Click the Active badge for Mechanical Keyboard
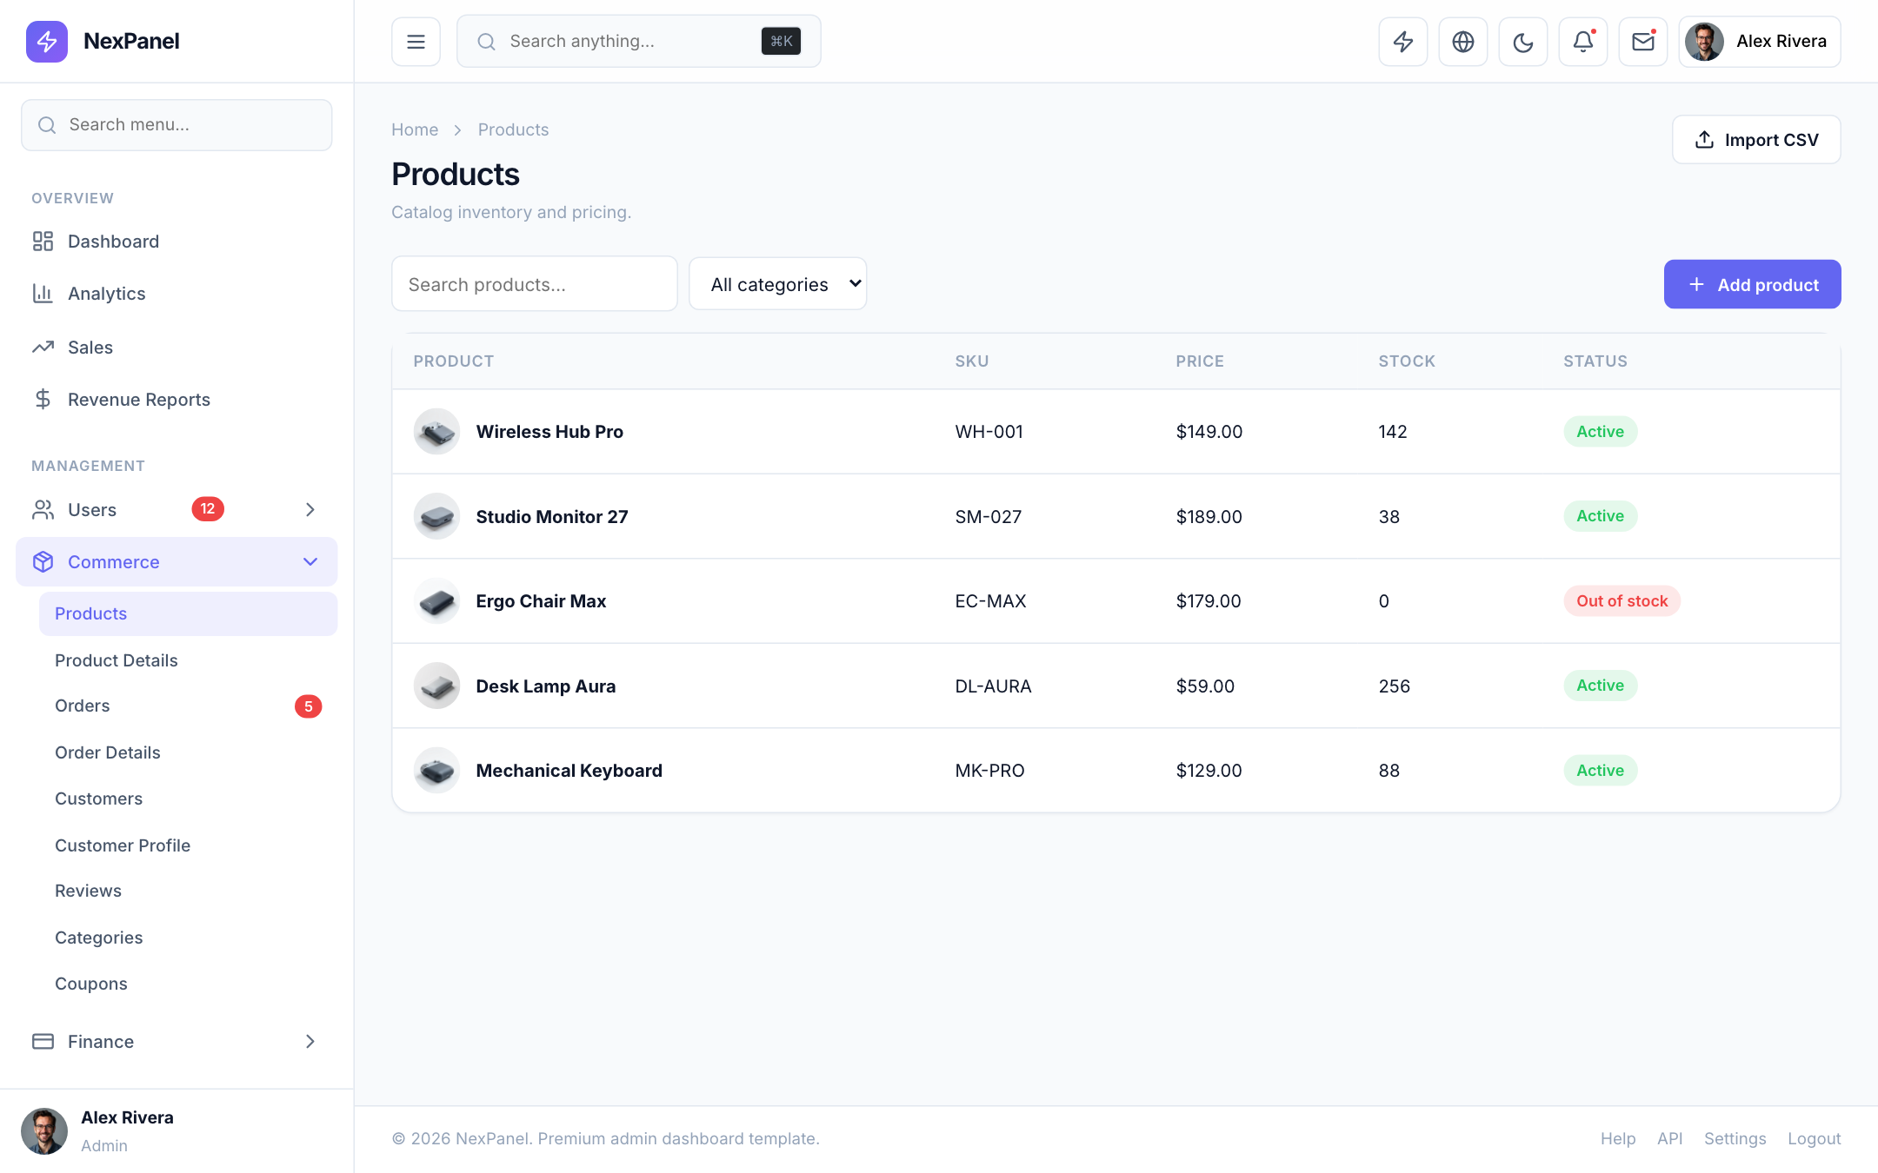 point(1600,770)
